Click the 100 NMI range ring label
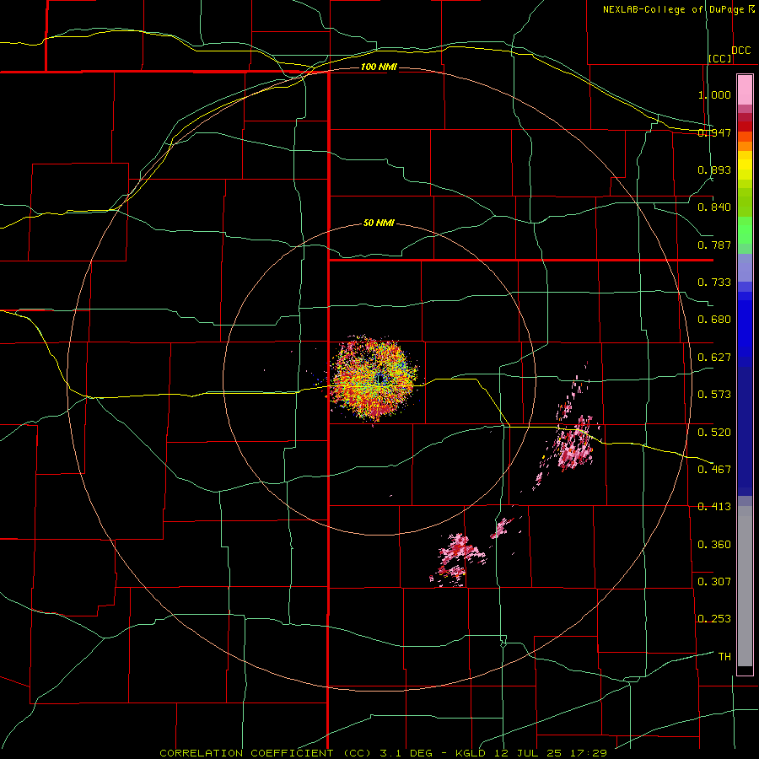 click(379, 67)
